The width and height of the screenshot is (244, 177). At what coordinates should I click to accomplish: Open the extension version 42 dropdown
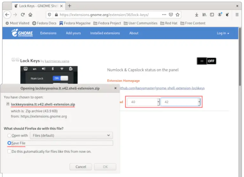point(180,102)
